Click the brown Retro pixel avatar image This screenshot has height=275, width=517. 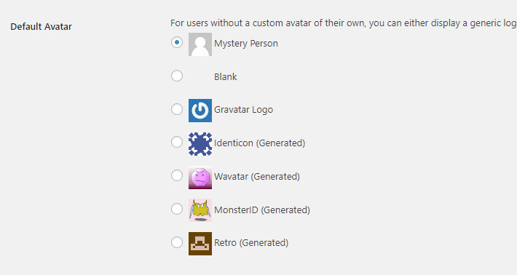200,244
